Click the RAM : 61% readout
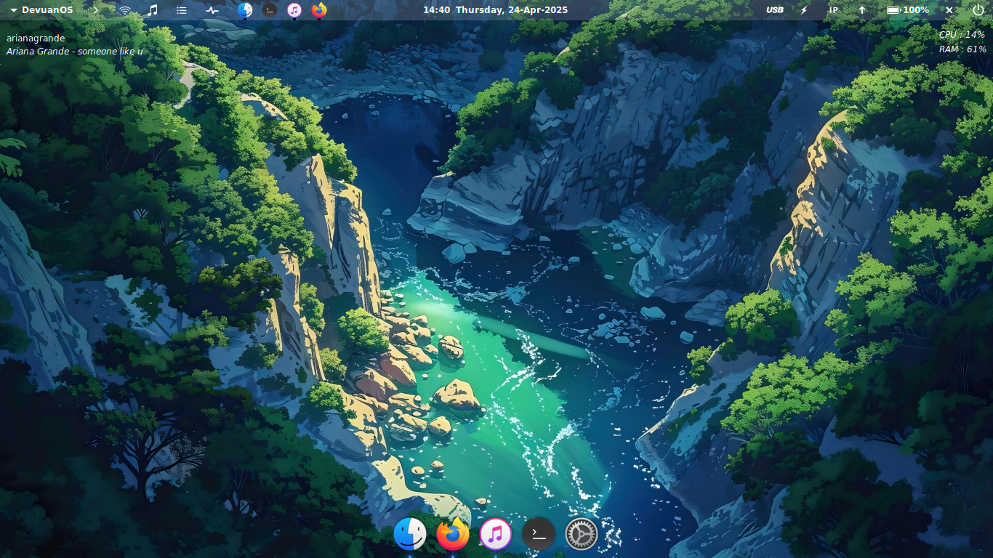 click(x=962, y=49)
